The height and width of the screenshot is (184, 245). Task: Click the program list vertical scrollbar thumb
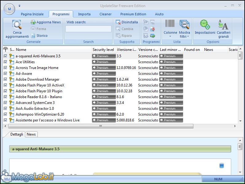point(240,56)
